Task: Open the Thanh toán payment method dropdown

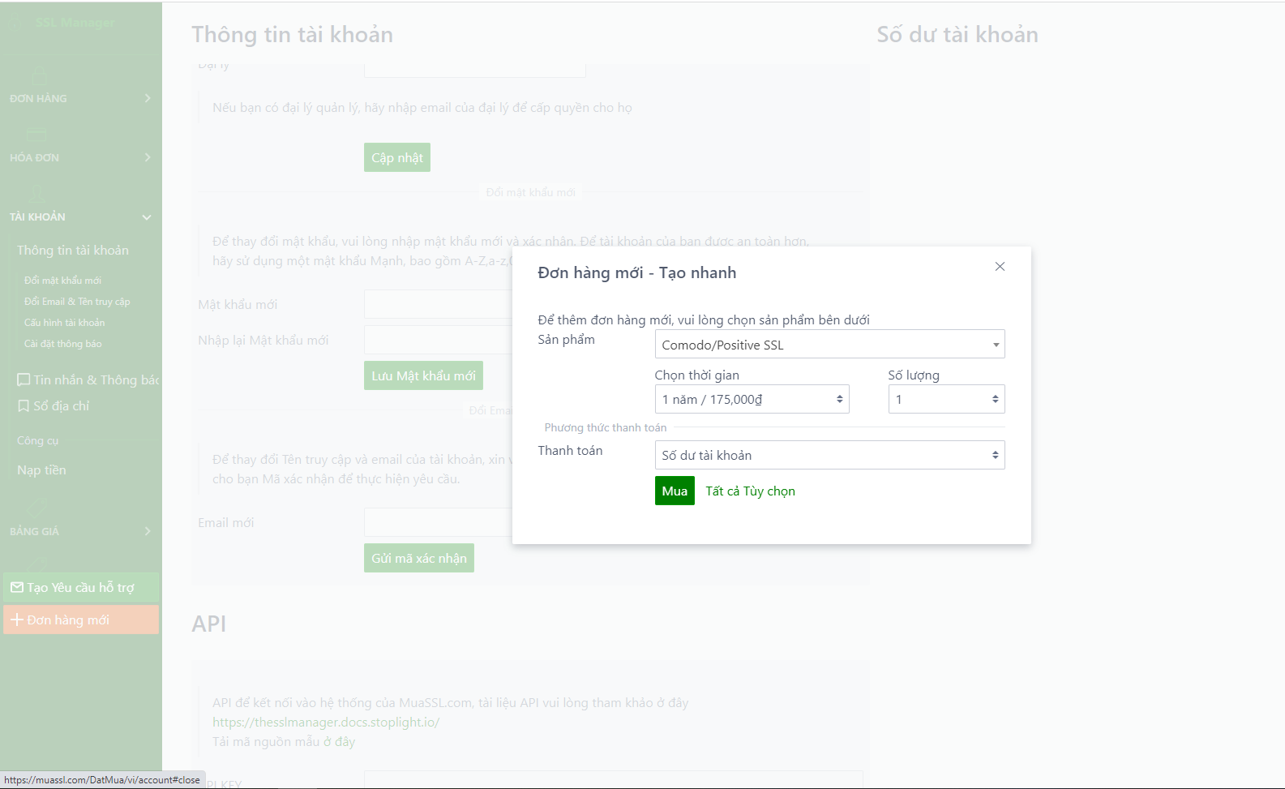Action: point(829,455)
